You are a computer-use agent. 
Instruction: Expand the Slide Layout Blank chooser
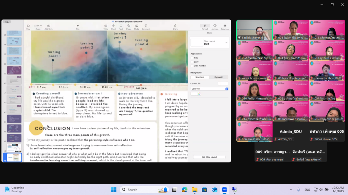click(226, 42)
